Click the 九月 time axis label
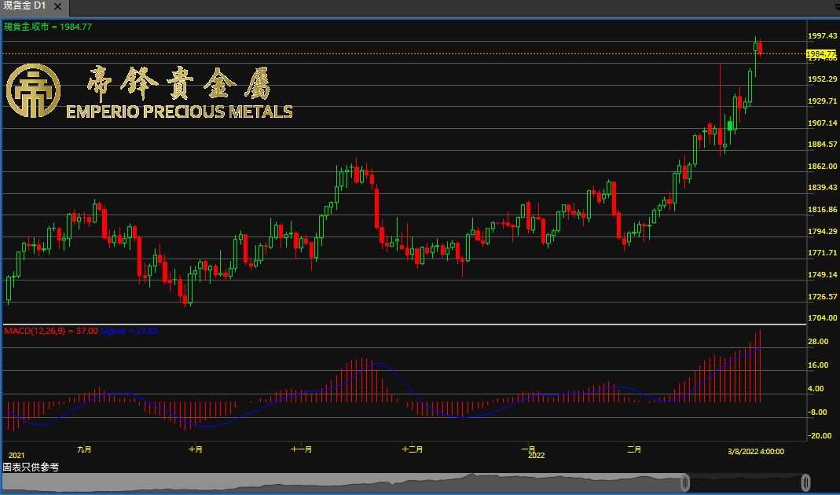Image resolution: width=840 pixels, height=495 pixels. (x=84, y=449)
